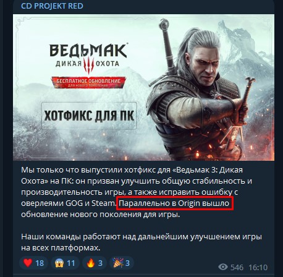Image resolution: width=283 pixels, height=277 pixels.
Task: Click the red claw-mark III emblem
Action: coord(89,66)
